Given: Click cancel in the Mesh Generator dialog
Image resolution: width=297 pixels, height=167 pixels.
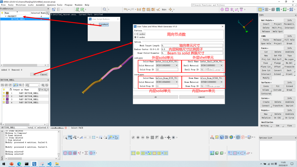Looking at the screenshot, I should coord(201,97).
